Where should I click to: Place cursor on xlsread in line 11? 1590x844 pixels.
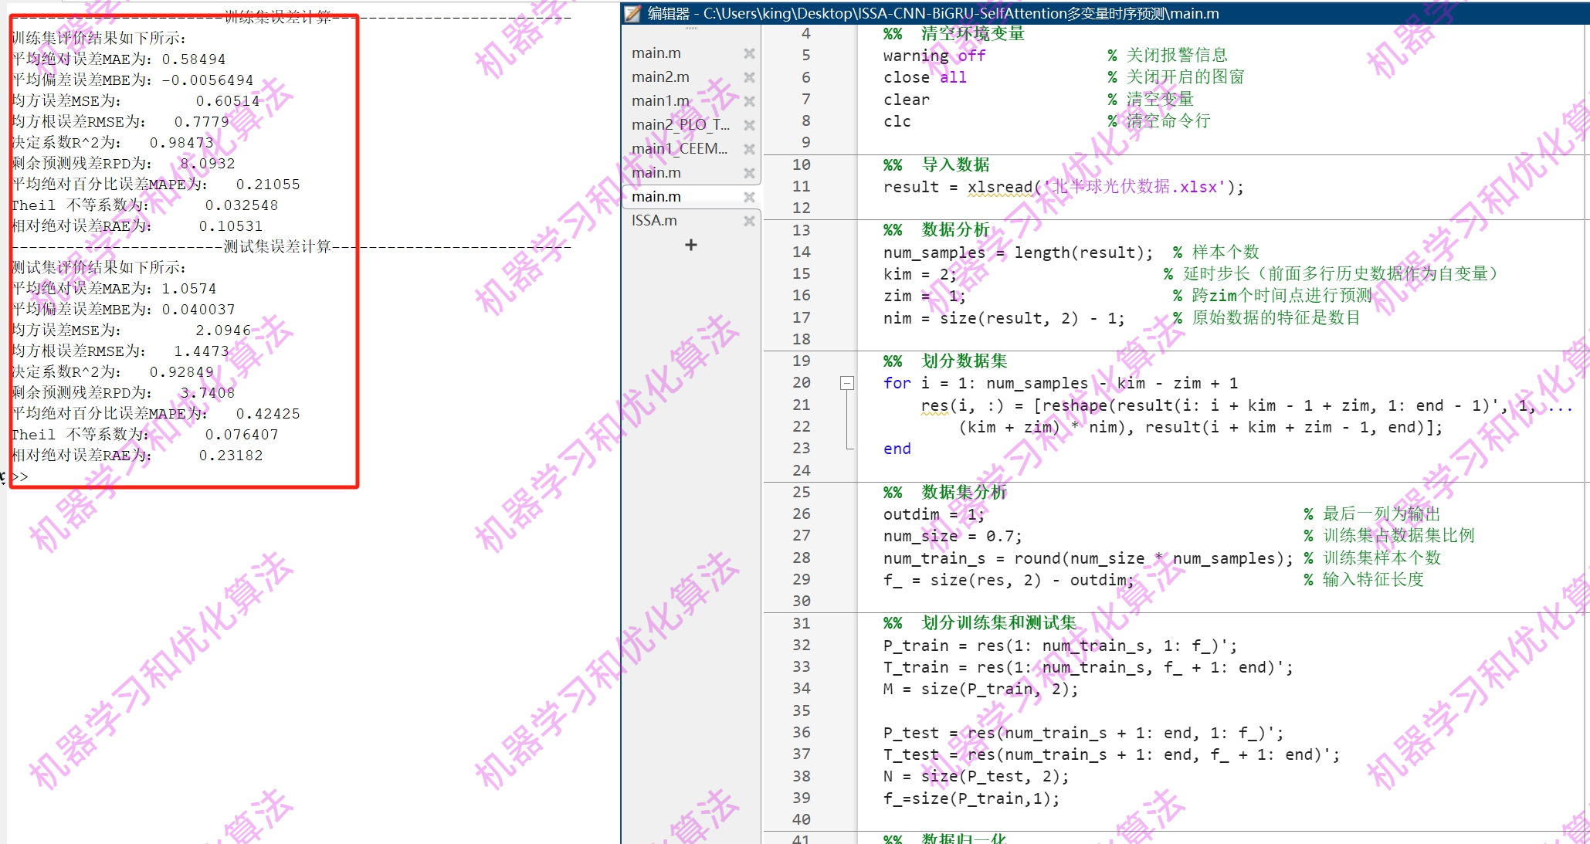pyautogui.click(x=1000, y=187)
